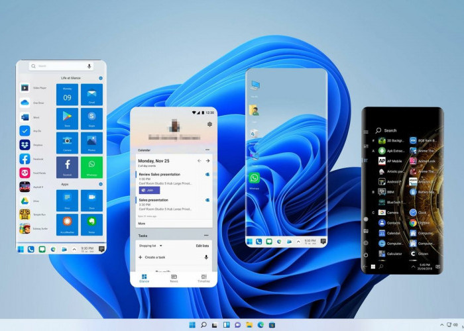Viewport: 464px width, 331px height.
Task: Click Search field in black phone
Action: [x=386, y=130]
